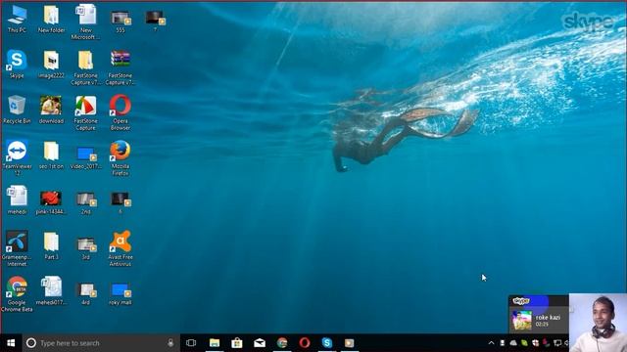Open the New folder icon on desktop
Viewport: 627px width, 352px height.
click(x=51, y=19)
